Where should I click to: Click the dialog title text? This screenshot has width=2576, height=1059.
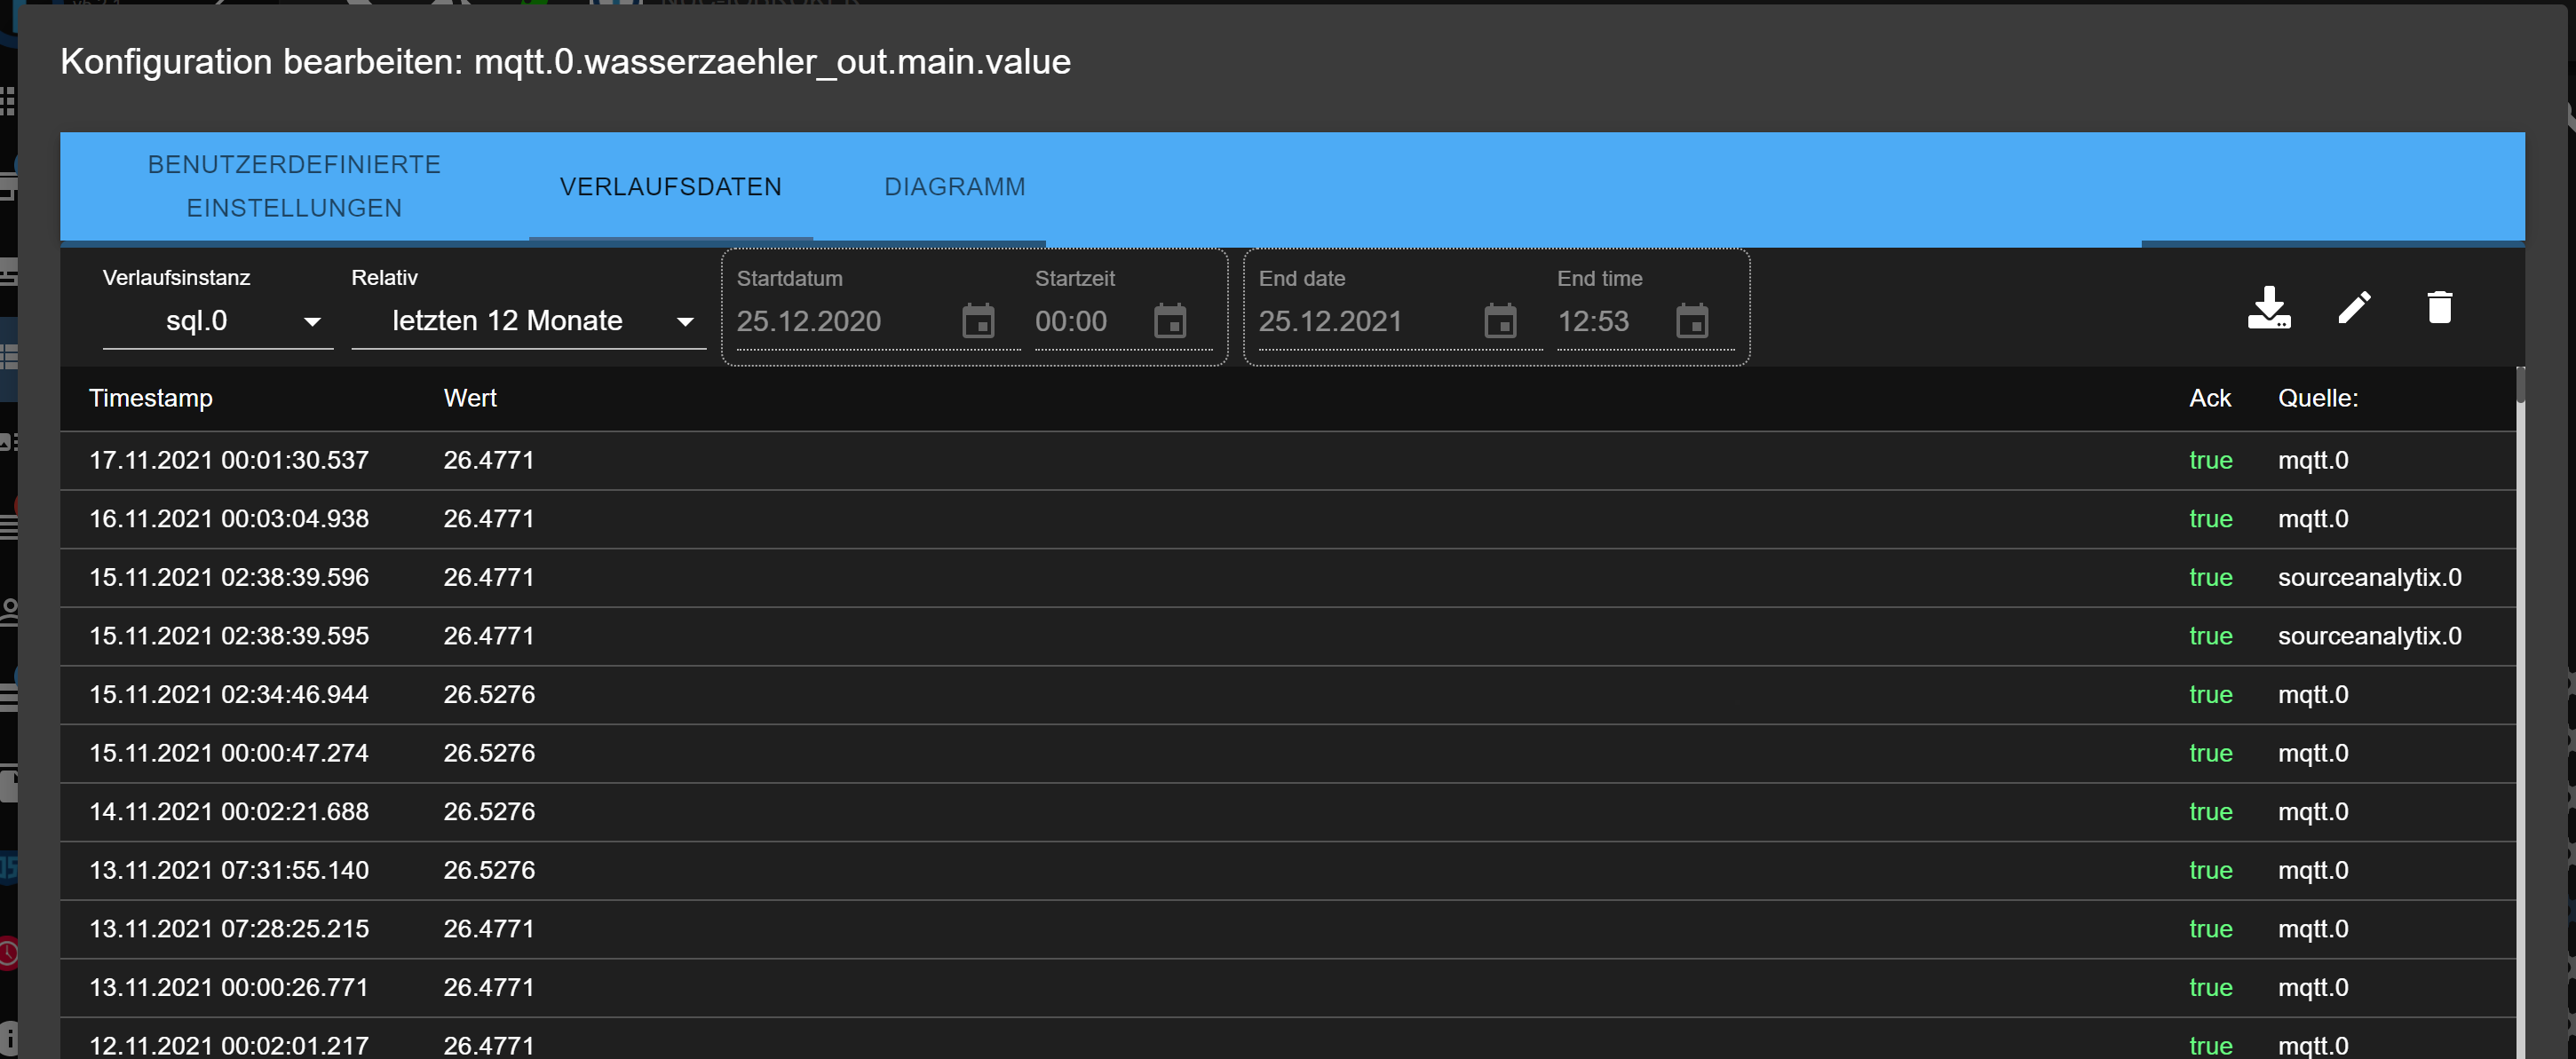point(565,62)
